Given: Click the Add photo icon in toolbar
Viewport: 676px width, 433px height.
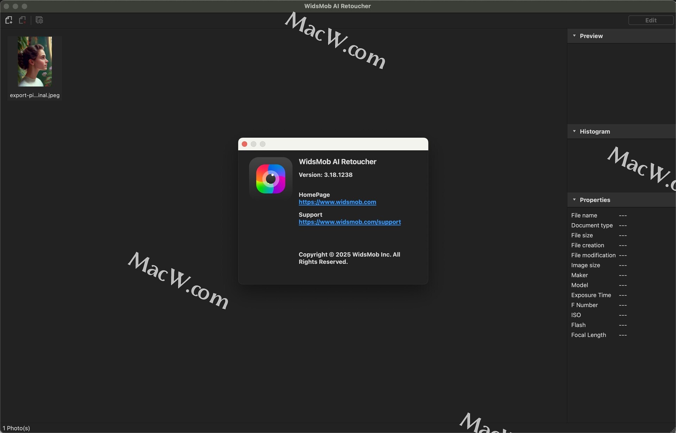Looking at the screenshot, I should 9,20.
